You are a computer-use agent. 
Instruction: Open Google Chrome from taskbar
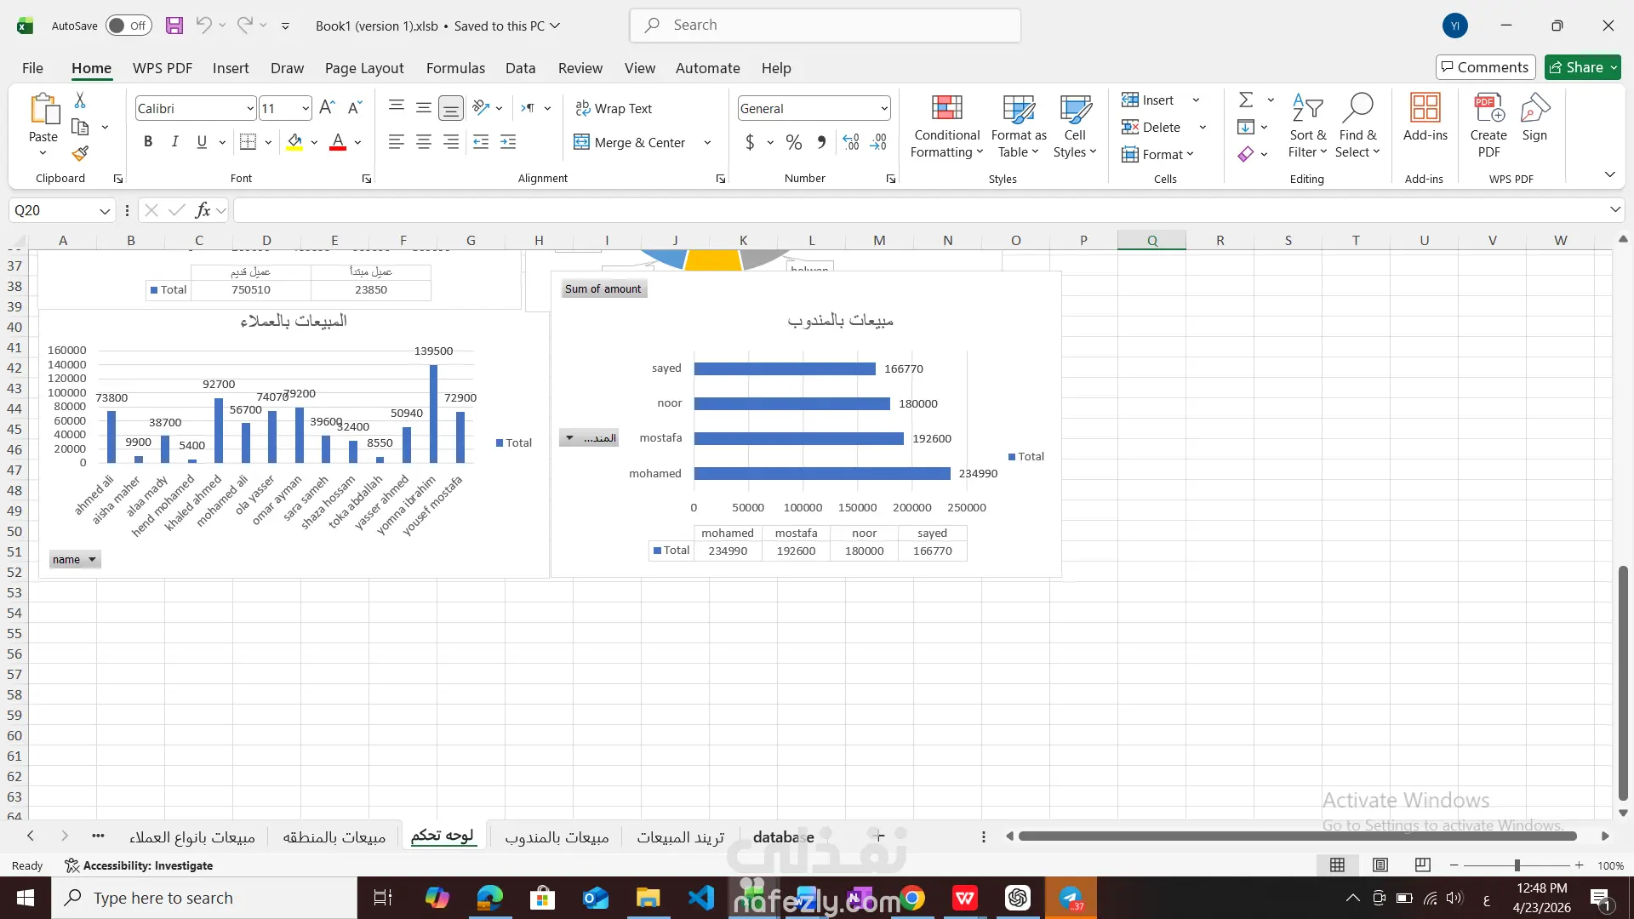click(912, 898)
